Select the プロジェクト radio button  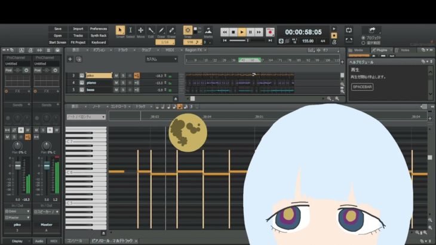pyautogui.click(x=363, y=38)
